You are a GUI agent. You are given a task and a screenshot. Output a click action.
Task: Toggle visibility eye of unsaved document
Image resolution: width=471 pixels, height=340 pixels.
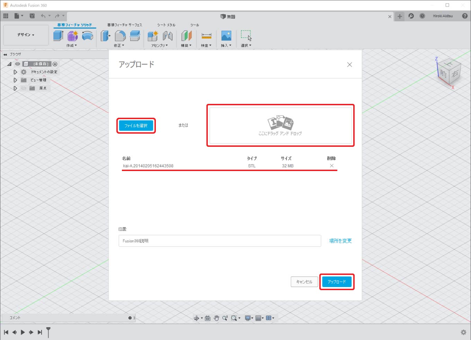point(18,64)
